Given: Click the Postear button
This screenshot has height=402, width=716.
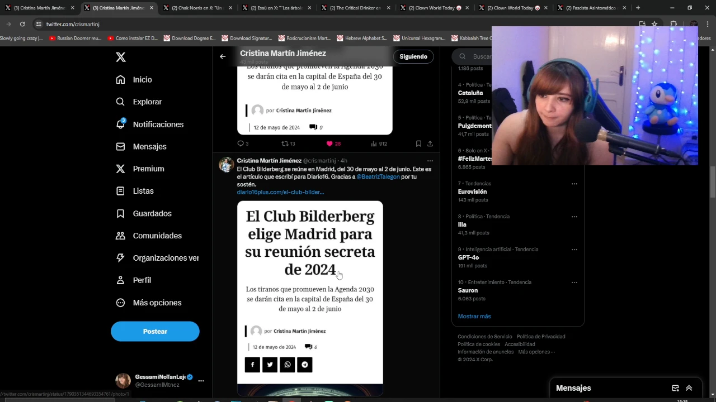Looking at the screenshot, I should pos(155,331).
